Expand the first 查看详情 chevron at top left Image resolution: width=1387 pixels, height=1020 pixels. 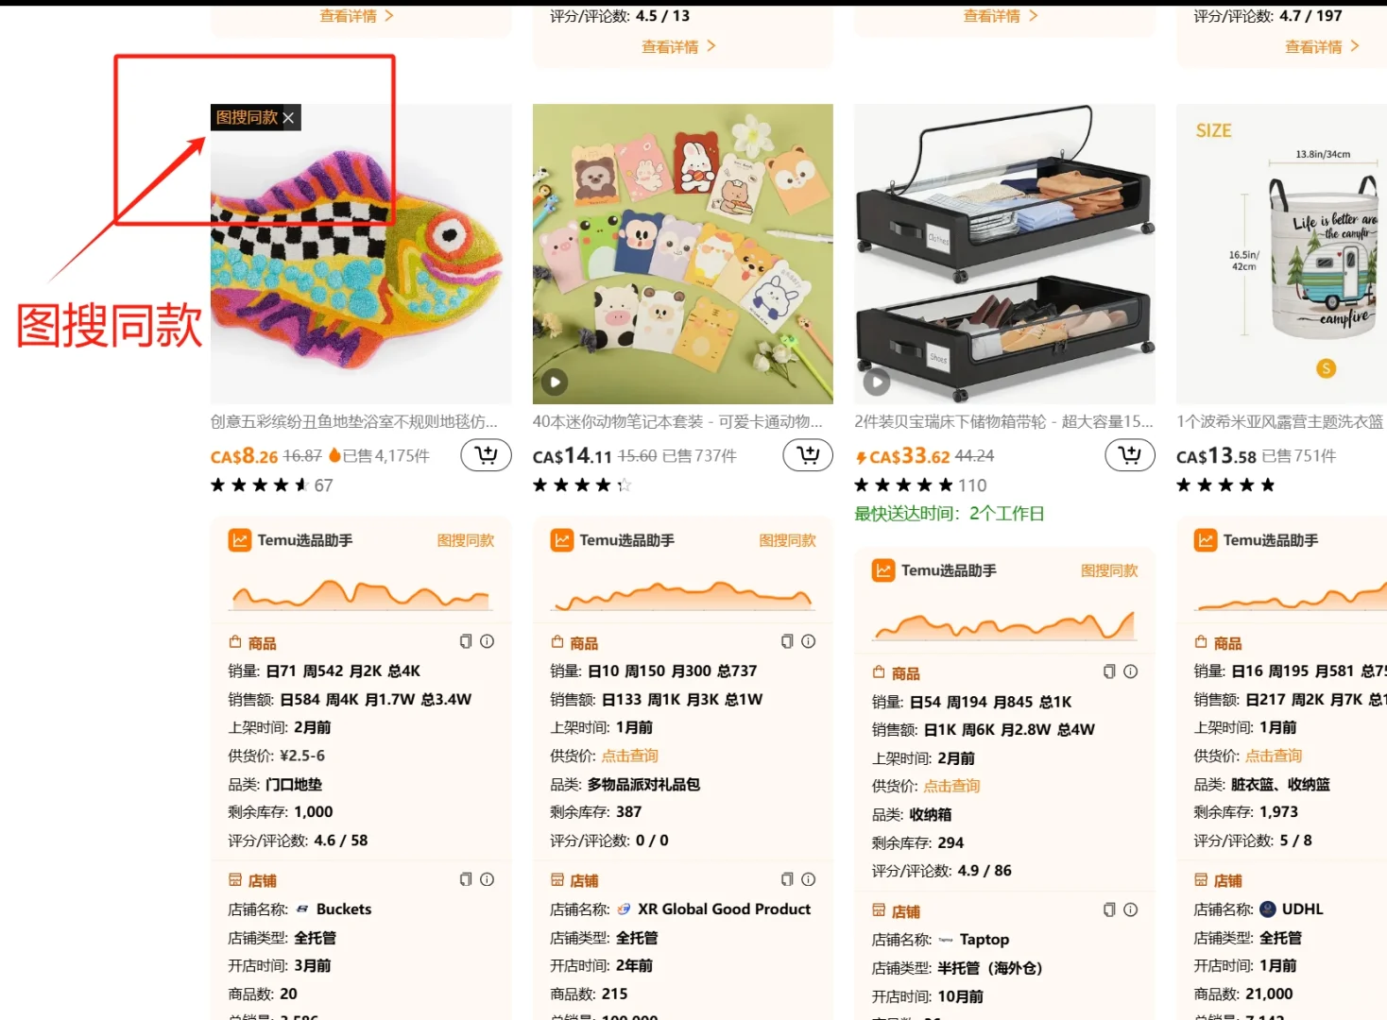356,16
